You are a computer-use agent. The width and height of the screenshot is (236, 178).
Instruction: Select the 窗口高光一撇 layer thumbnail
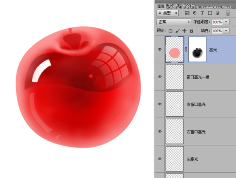pos(175,77)
